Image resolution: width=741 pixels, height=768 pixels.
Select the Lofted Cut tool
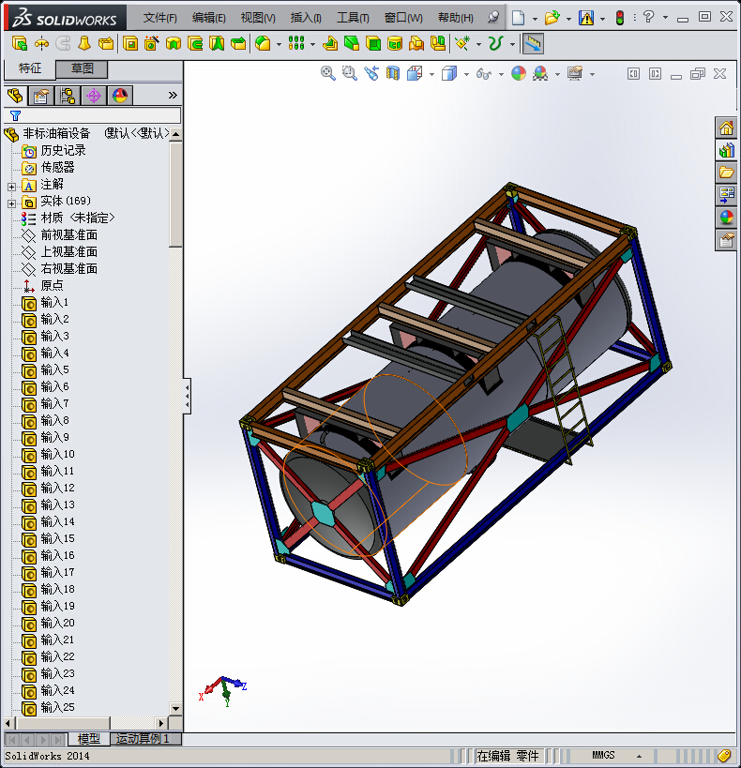(x=216, y=44)
